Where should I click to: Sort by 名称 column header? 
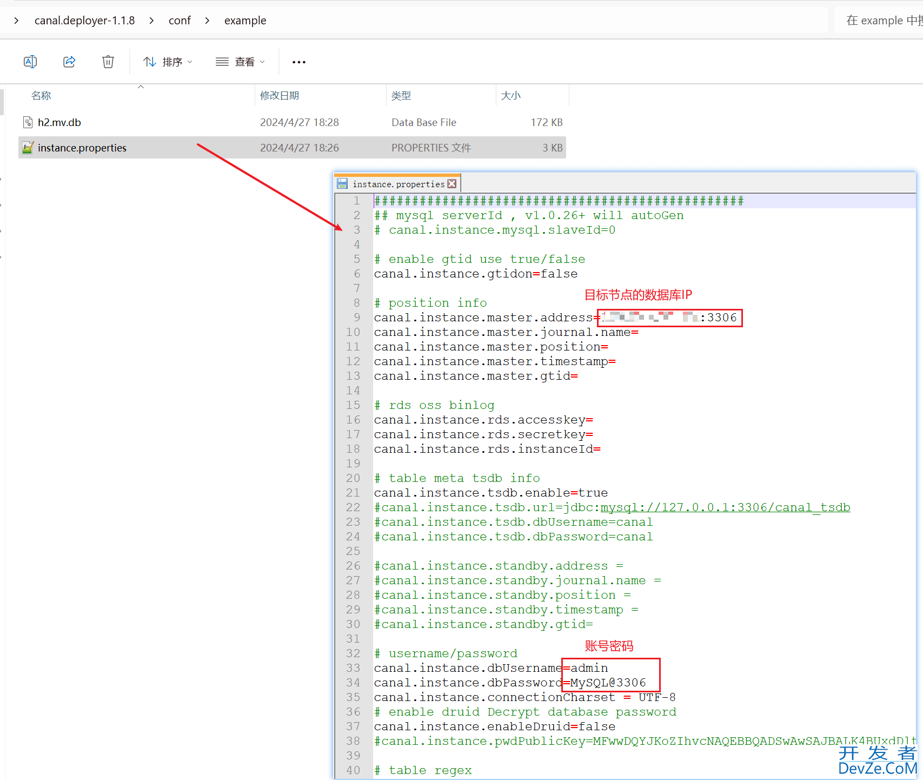tap(41, 96)
